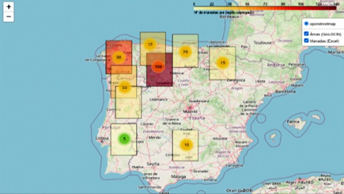Toggle the Áreas (GeoJSON) layer checkbox
This screenshot has height=194, width=344.
pyautogui.click(x=306, y=34)
